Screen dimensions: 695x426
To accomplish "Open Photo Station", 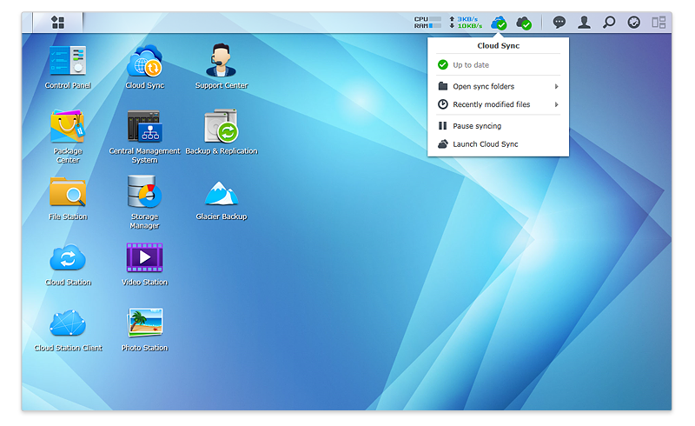I will click(x=144, y=323).
